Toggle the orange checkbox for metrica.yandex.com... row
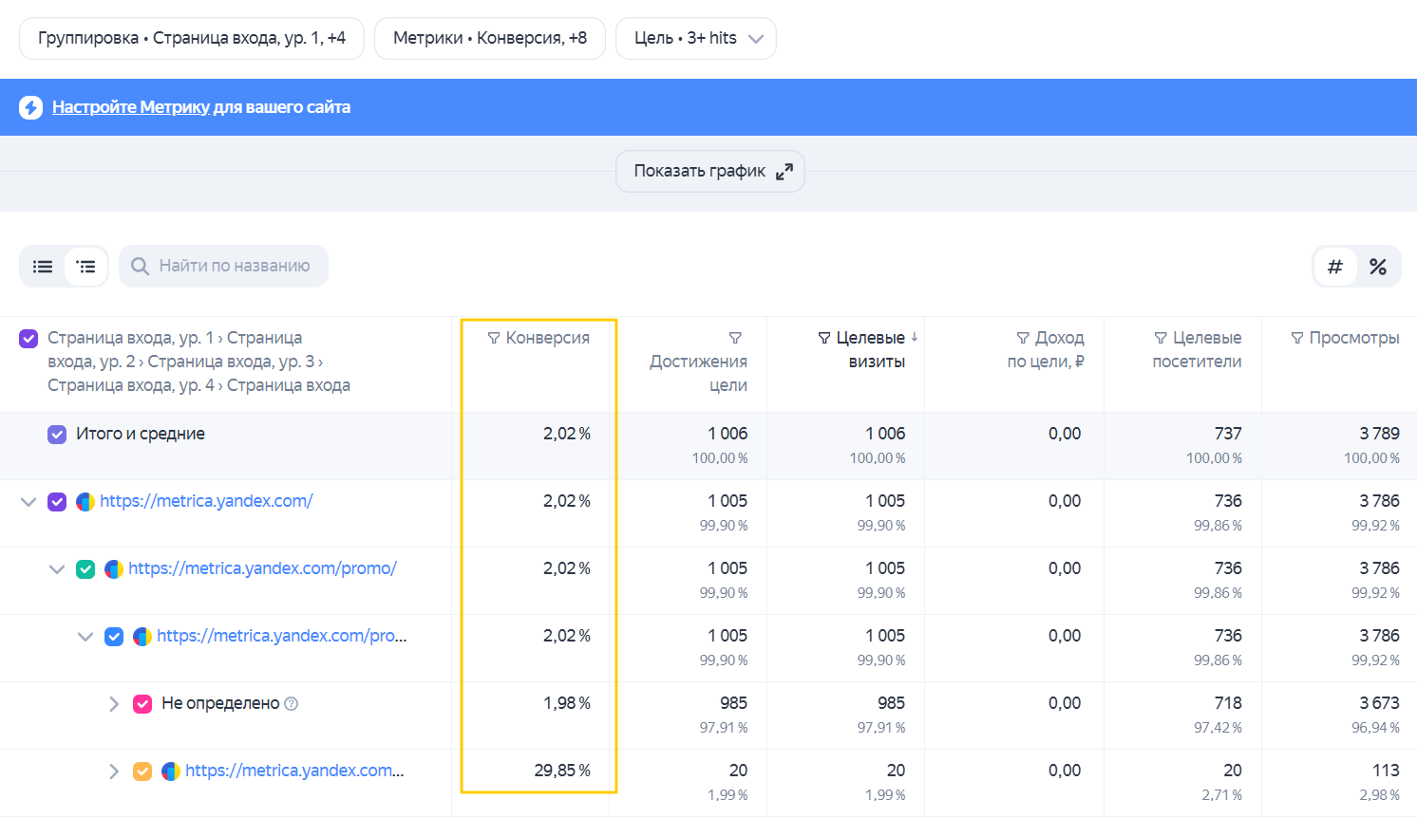1417x818 pixels. (x=142, y=772)
